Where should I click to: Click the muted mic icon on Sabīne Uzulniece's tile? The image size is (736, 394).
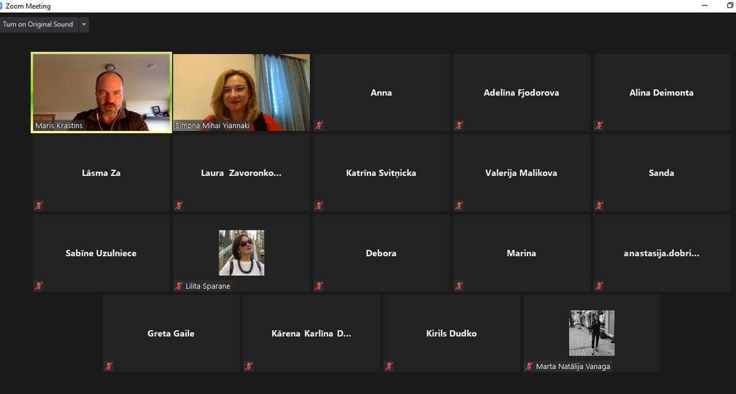coord(39,286)
